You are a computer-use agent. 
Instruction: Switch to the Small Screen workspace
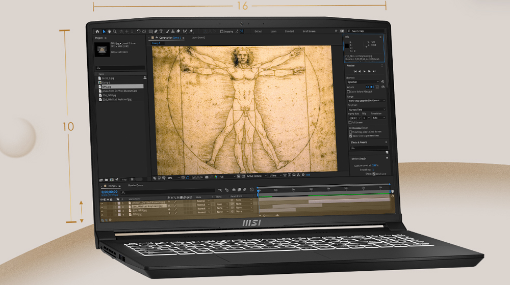click(x=309, y=32)
